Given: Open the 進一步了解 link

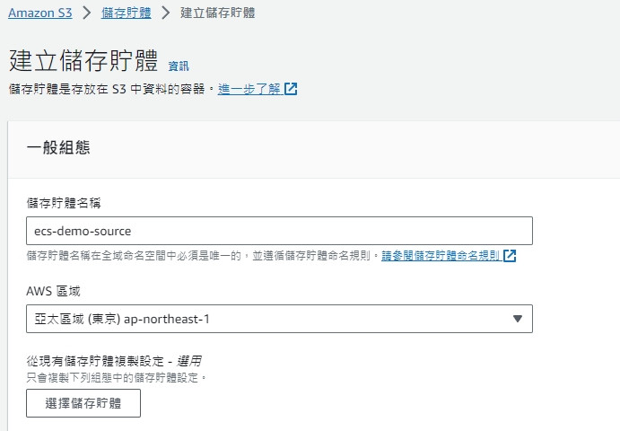Looking at the screenshot, I should tap(249, 89).
